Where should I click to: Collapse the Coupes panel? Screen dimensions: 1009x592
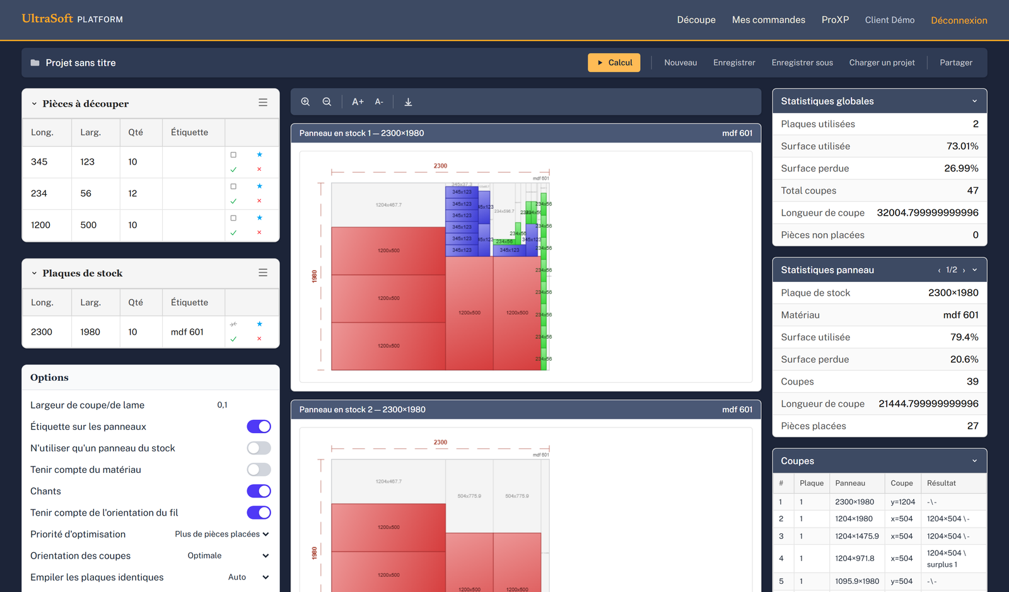tap(974, 461)
